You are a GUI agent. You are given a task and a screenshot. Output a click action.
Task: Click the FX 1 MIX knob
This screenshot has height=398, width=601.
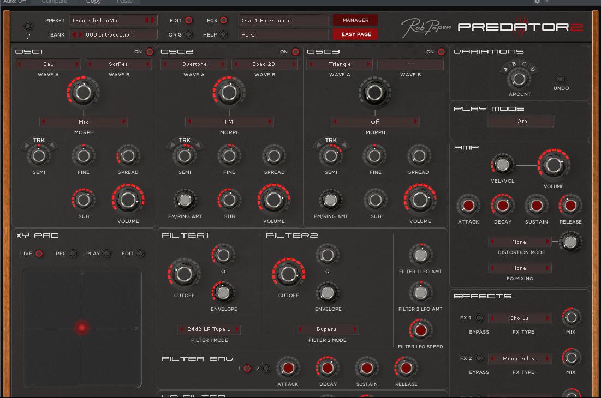tap(571, 317)
